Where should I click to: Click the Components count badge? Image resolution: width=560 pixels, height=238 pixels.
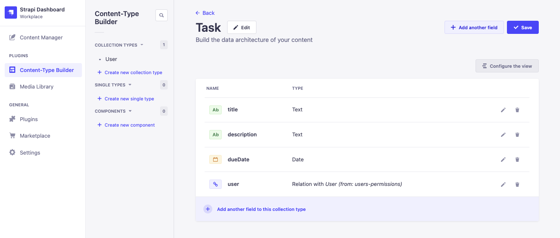[164, 111]
